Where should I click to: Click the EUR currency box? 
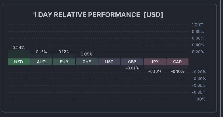[x=64, y=62]
